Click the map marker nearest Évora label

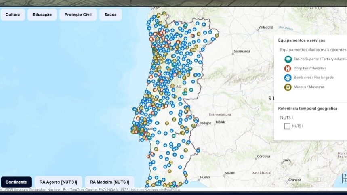(174, 136)
